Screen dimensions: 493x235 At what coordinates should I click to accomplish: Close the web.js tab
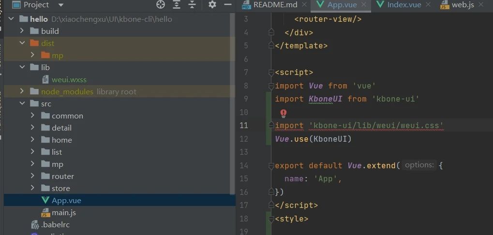coord(480,5)
